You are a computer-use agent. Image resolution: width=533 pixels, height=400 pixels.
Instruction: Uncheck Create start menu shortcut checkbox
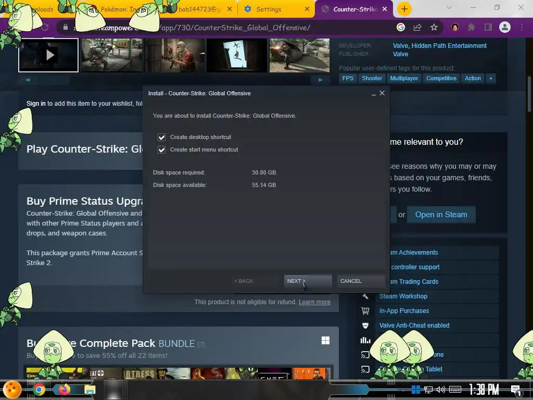pos(161,149)
